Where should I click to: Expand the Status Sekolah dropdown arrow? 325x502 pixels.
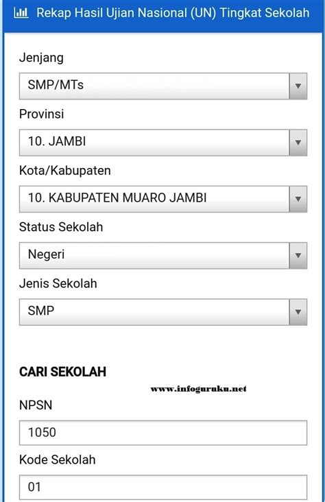click(298, 255)
